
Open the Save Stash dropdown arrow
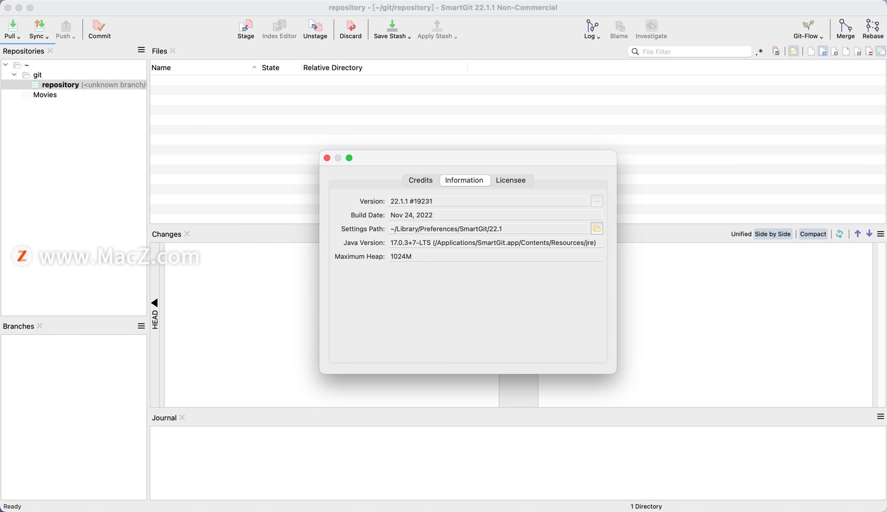point(409,37)
